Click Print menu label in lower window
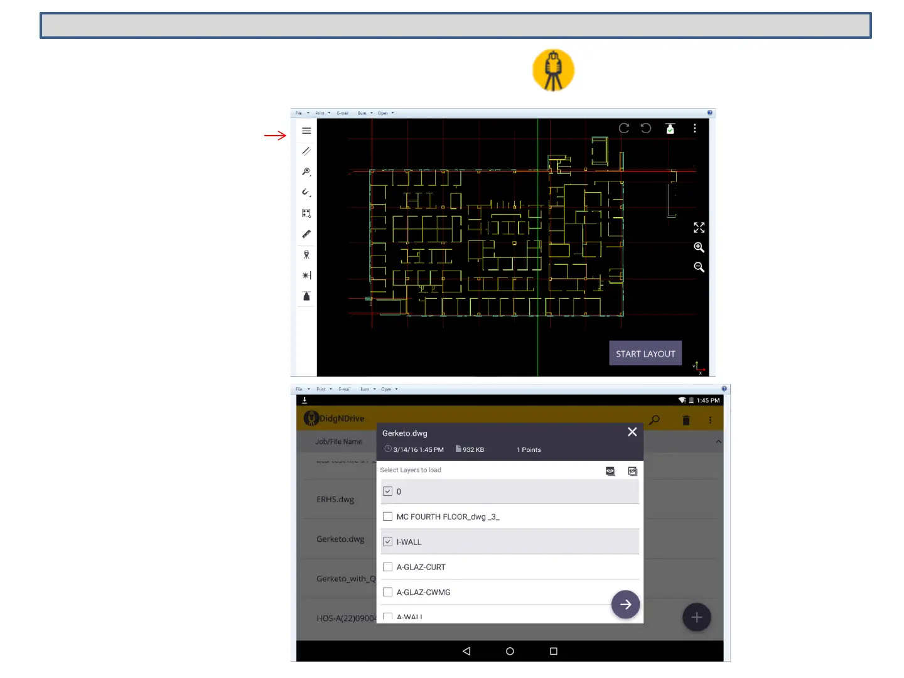Image resolution: width=904 pixels, height=678 pixels. [321, 389]
